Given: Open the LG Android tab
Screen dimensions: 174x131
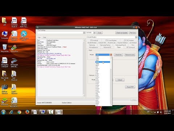Looking at the screenshot, I should coord(133,43).
